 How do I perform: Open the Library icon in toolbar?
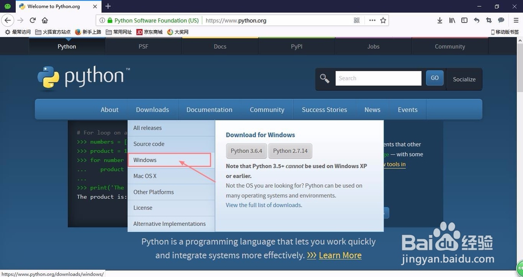(452, 20)
